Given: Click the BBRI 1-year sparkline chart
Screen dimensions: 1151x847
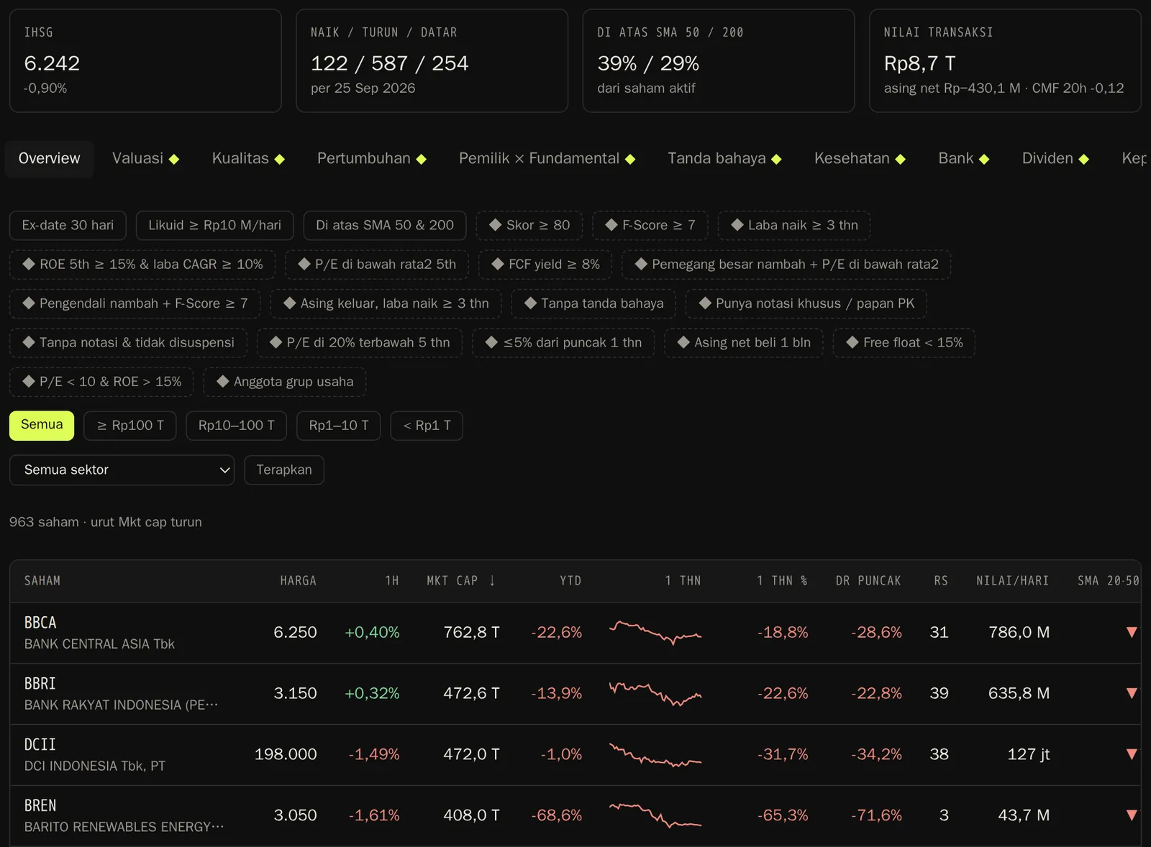Looking at the screenshot, I should (x=655, y=694).
